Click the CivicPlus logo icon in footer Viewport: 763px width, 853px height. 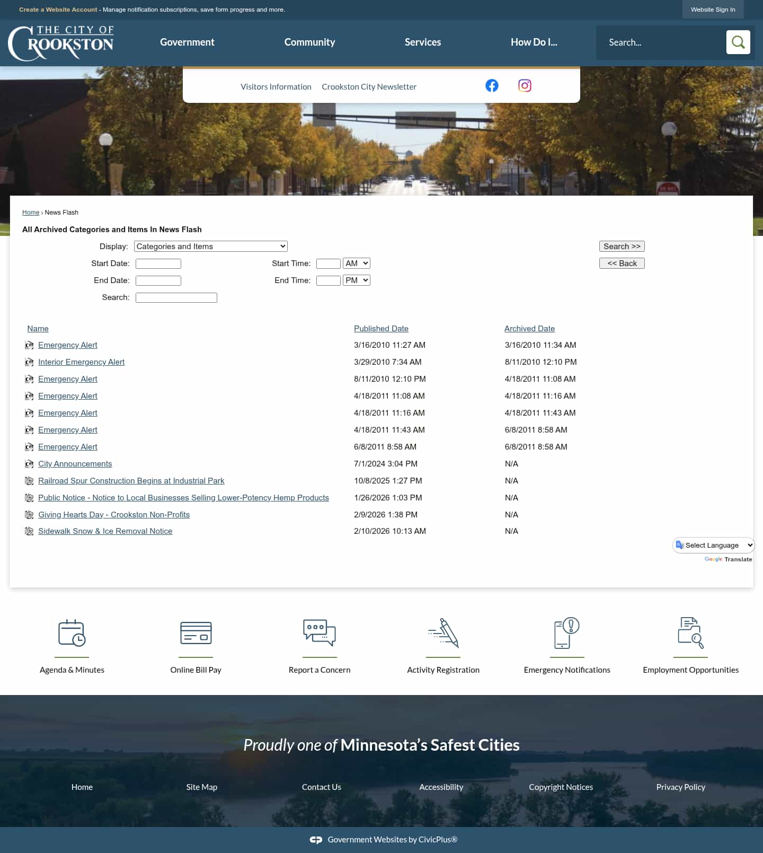[x=316, y=840]
